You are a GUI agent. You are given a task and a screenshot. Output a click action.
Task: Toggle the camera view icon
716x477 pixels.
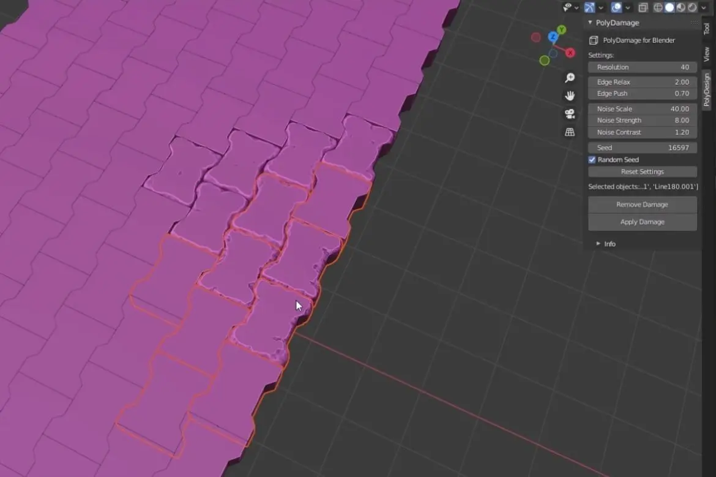coord(570,114)
